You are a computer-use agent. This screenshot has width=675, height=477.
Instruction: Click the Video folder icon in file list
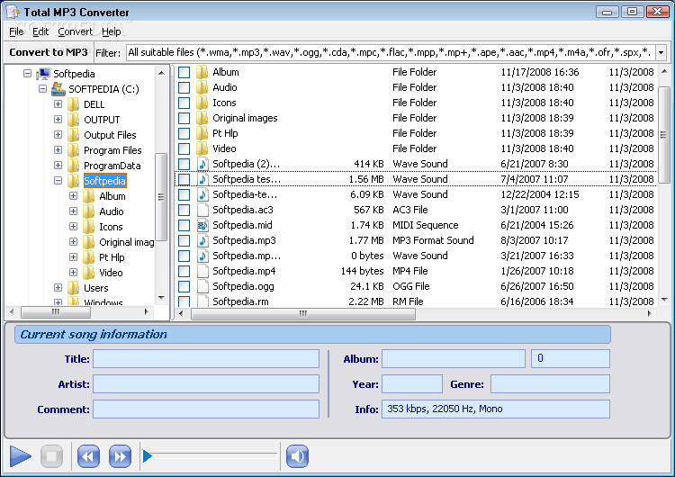tap(202, 148)
